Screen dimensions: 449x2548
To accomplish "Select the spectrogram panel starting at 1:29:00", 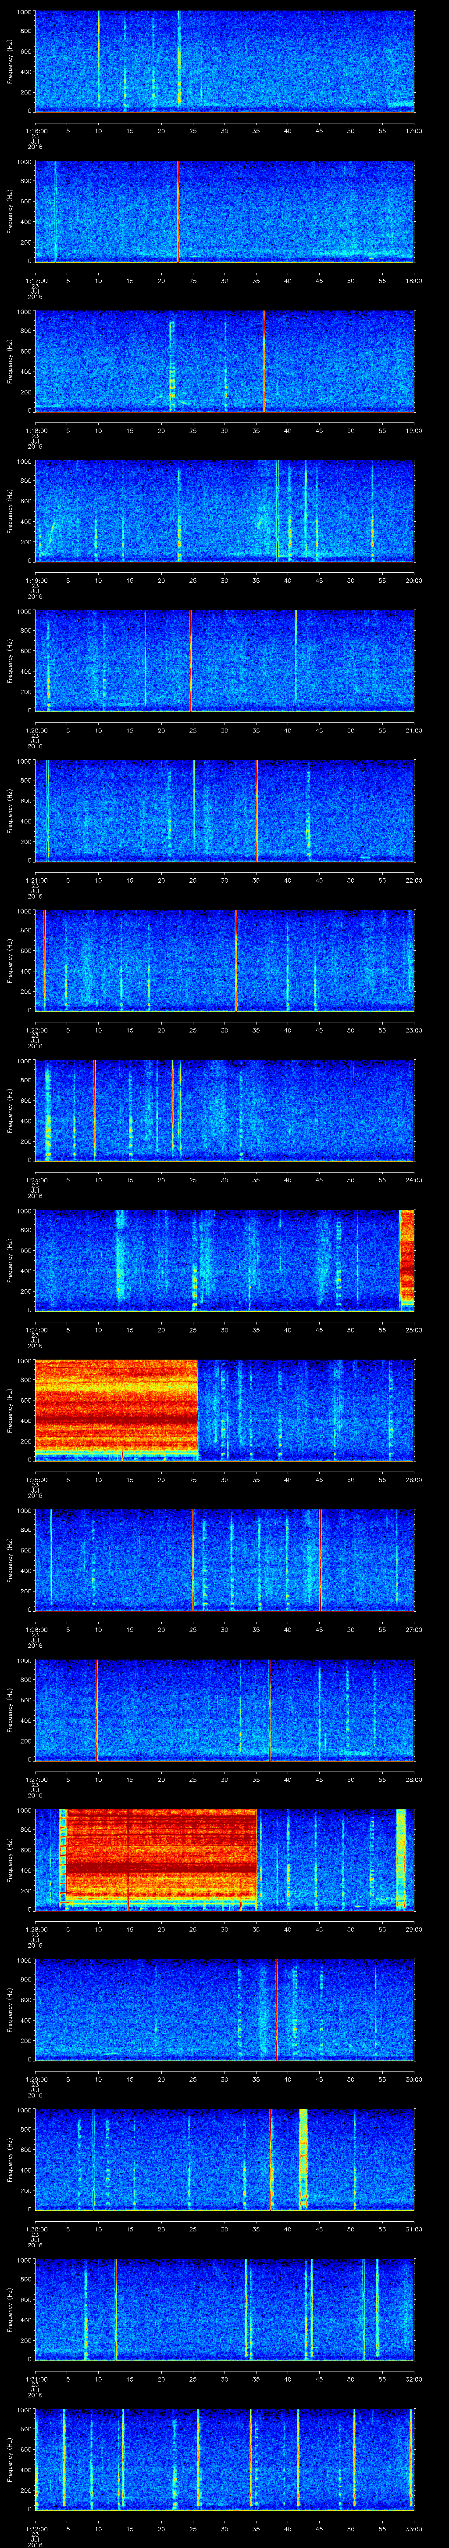I will [x=225, y=2010].
